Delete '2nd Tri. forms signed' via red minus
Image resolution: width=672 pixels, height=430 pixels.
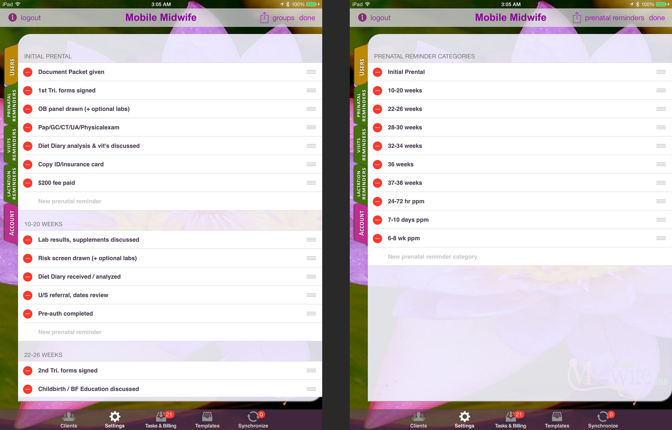click(x=28, y=371)
